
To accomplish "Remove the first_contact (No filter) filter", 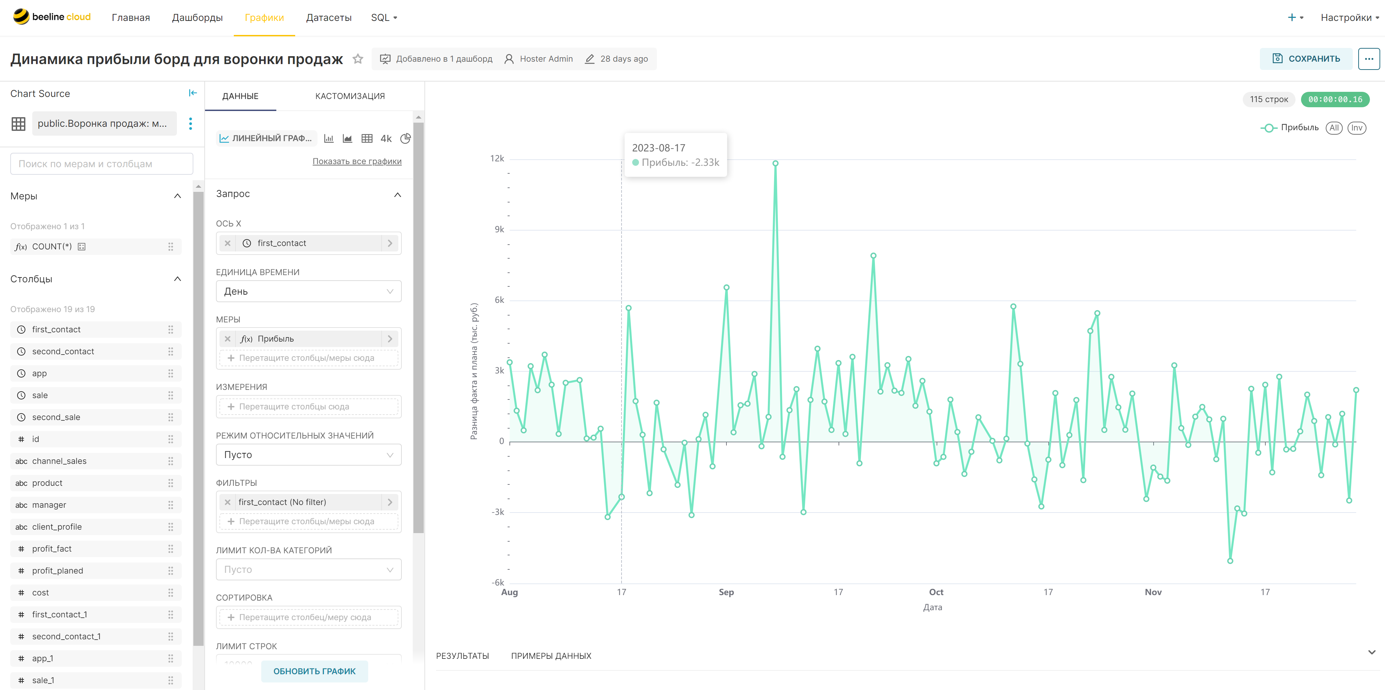I will [x=227, y=502].
